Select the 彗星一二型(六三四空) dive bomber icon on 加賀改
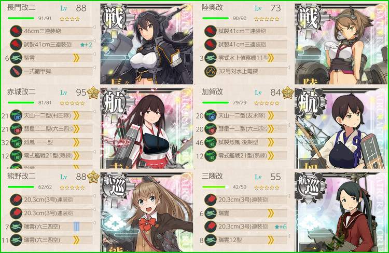 point(211,129)
